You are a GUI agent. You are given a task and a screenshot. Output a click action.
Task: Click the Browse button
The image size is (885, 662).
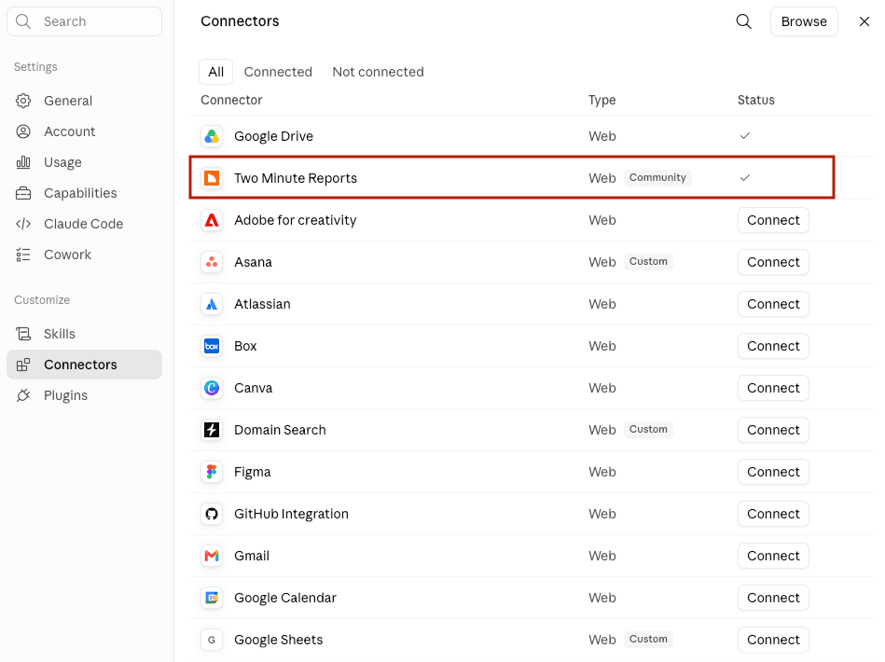click(804, 21)
